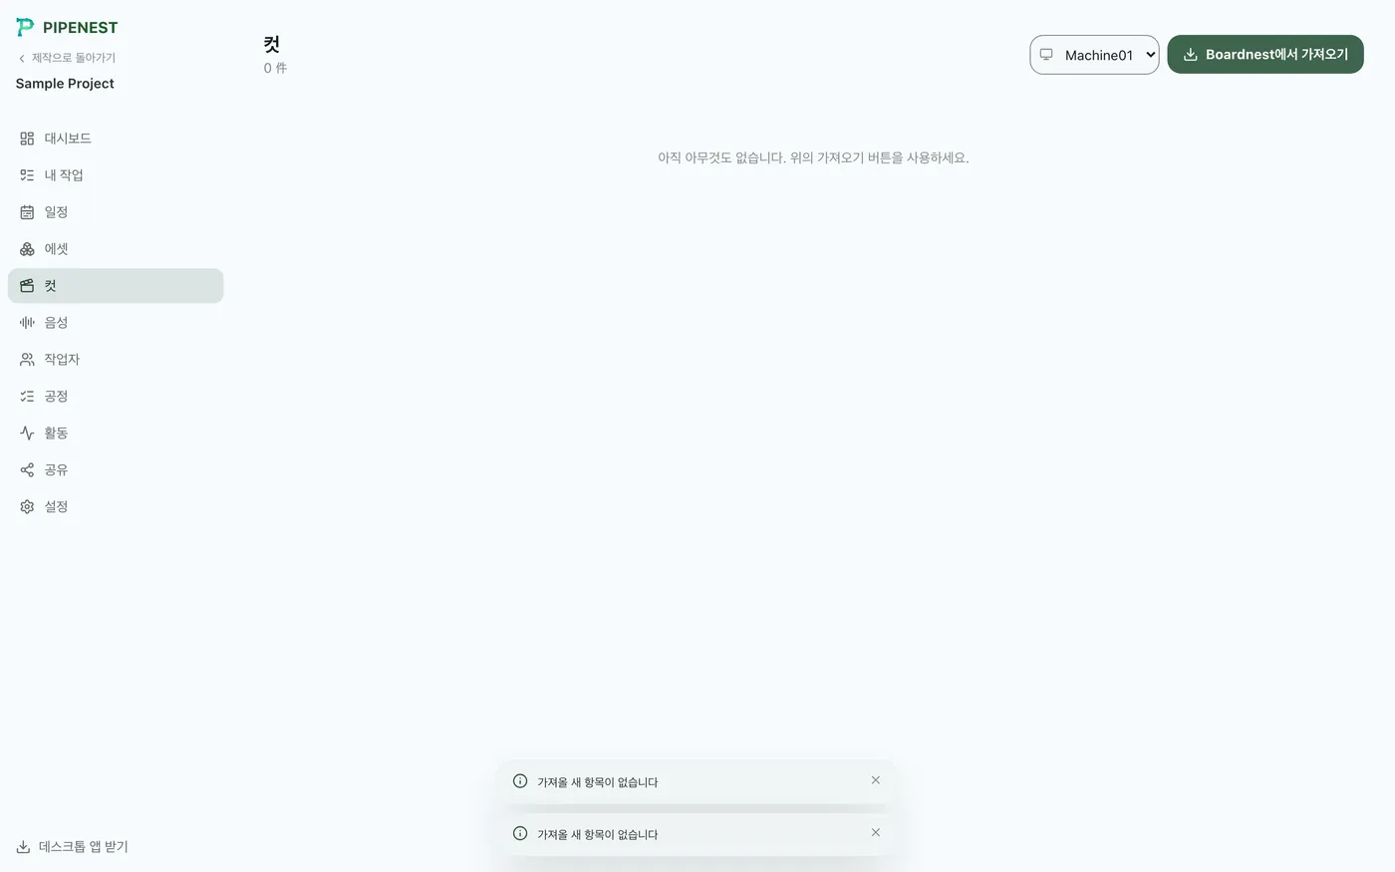1395x872 pixels.
Task: Click the 일정 calendar icon
Action: point(27,212)
